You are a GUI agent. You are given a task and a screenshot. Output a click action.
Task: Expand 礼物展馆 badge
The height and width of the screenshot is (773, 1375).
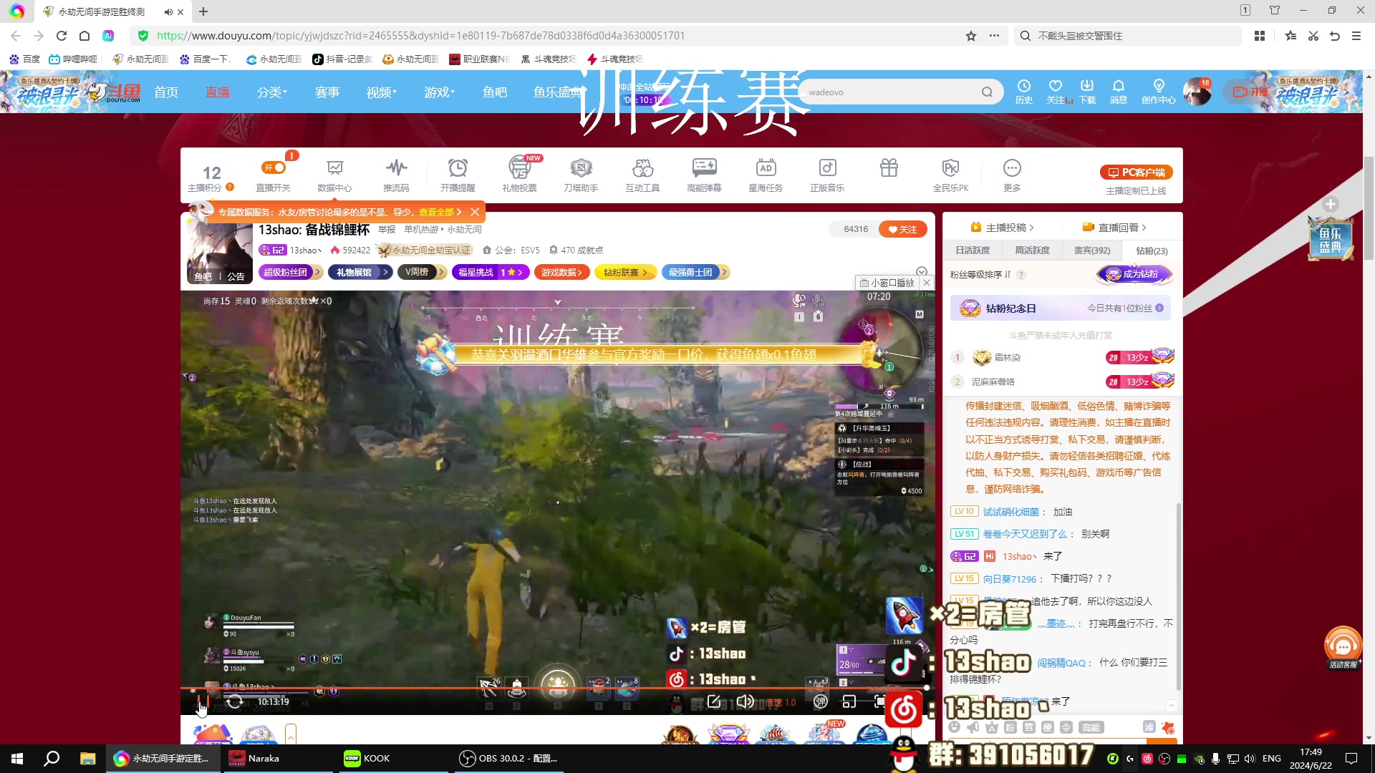[x=360, y=272]
